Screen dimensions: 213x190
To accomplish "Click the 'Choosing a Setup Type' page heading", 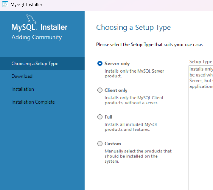I will [x=133, y=28].
